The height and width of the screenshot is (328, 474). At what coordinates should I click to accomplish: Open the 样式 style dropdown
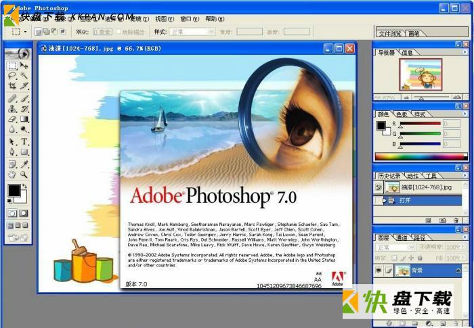pos(192,32)
